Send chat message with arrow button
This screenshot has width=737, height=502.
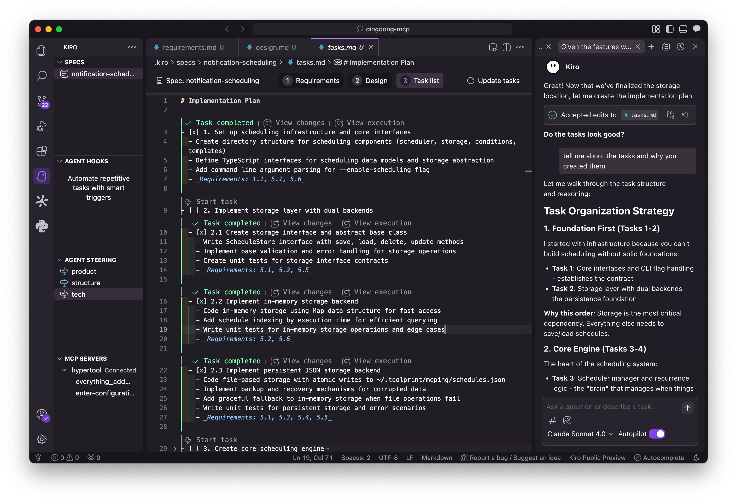pyautogui.click(x=687, y=407)
